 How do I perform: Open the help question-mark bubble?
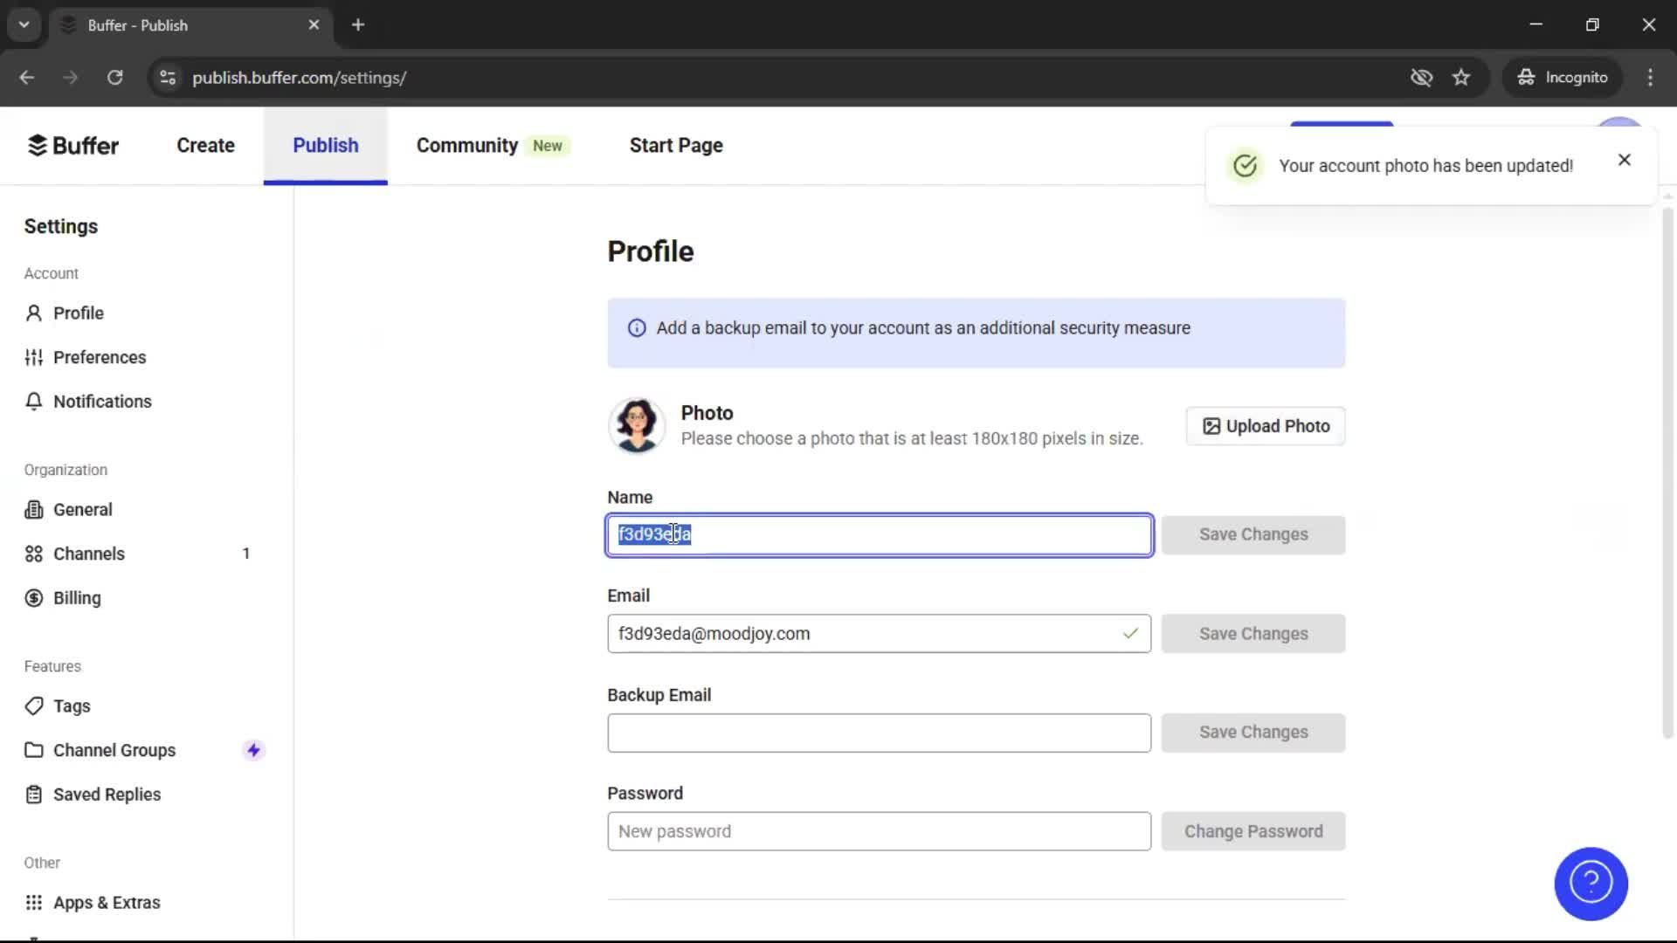[x=1591, y=884]
